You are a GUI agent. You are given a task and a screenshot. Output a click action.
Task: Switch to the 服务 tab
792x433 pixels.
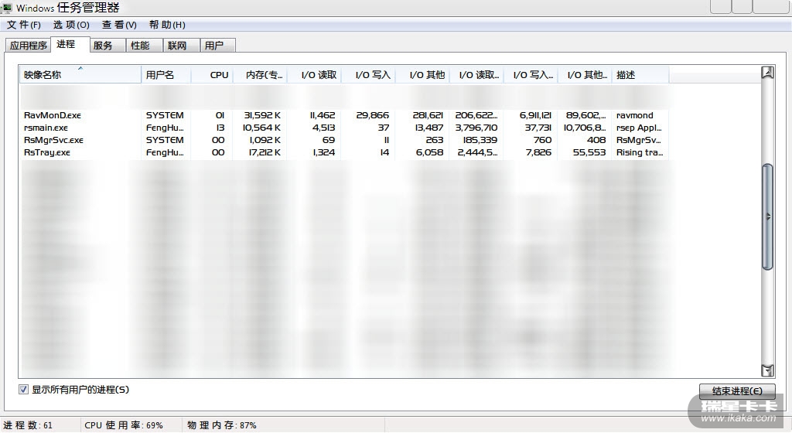click(x=107, y=46)
